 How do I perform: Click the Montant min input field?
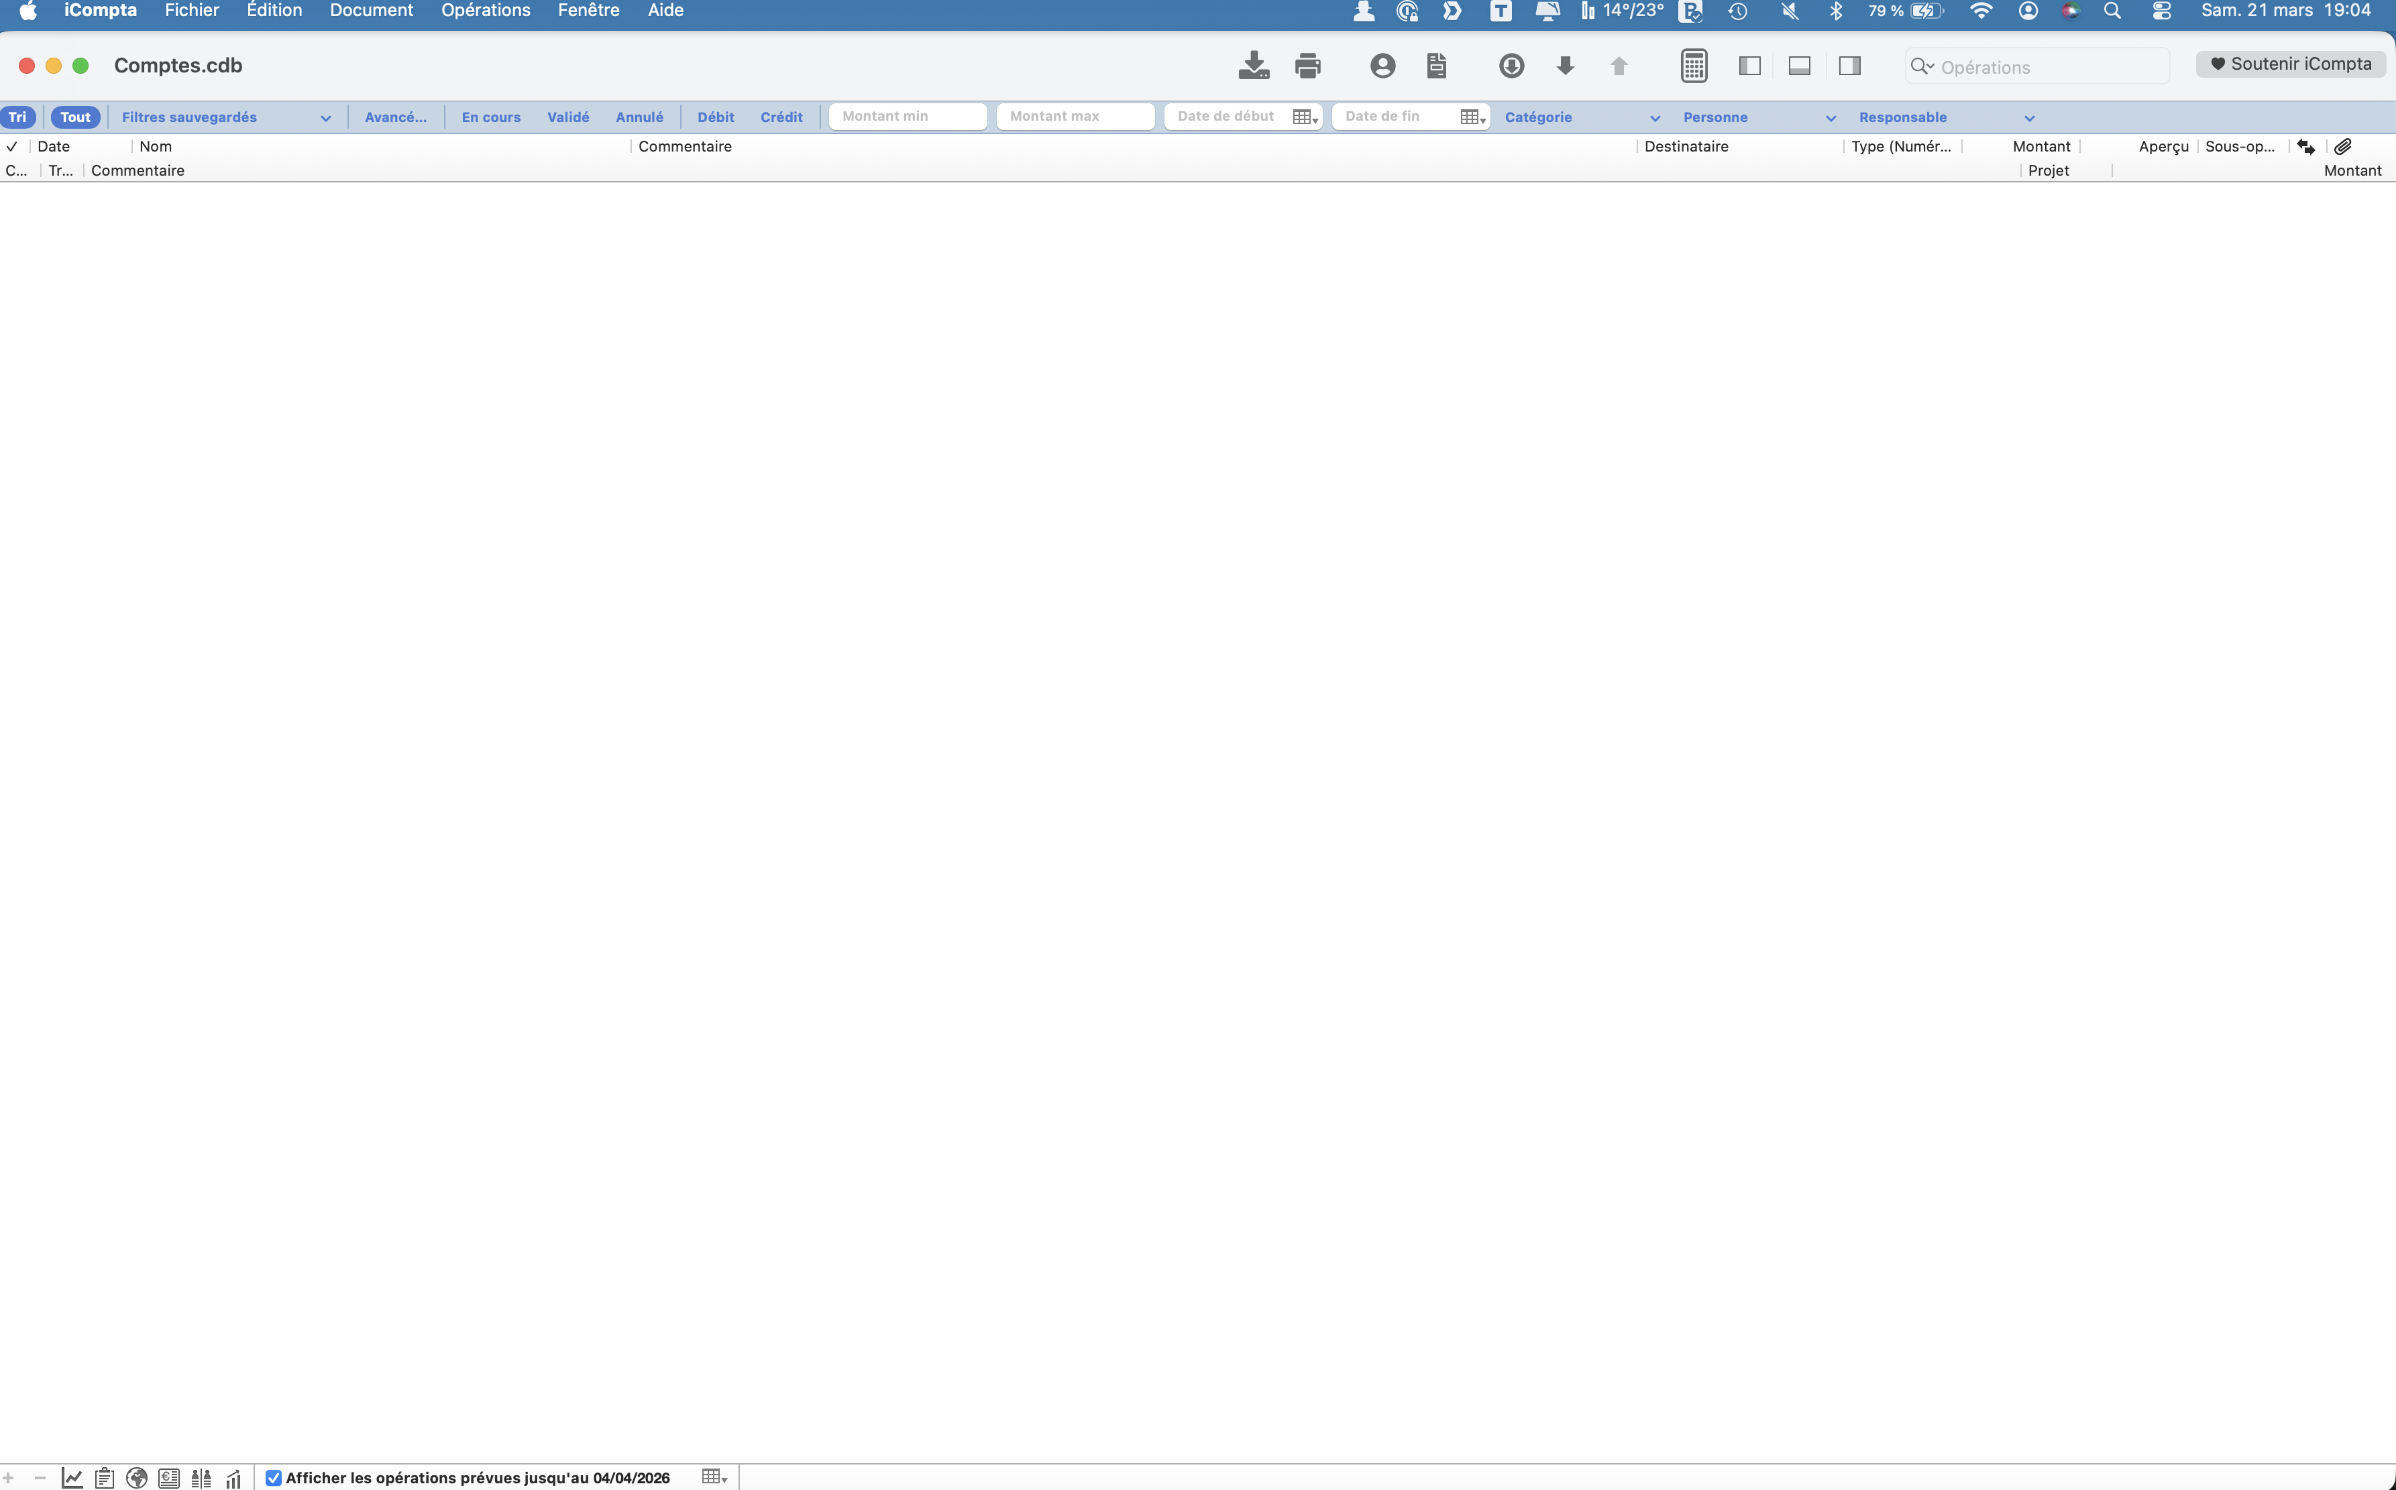(x=907, y=116)
